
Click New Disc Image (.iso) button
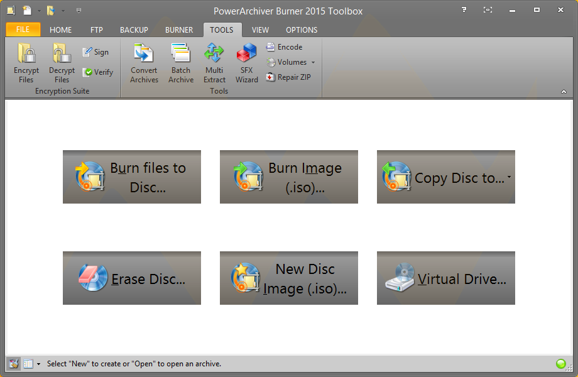coord(289,278)
